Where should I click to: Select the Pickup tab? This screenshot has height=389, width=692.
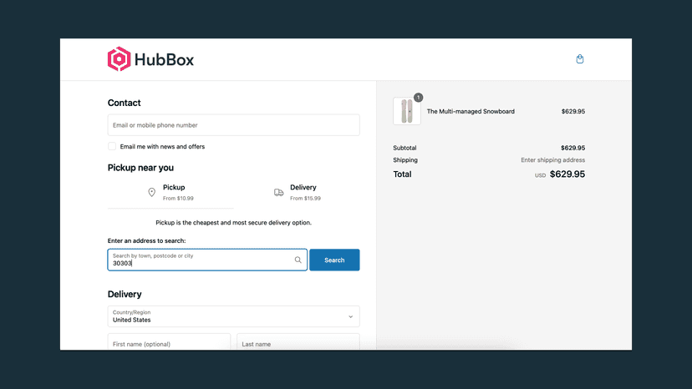[170, 193]
